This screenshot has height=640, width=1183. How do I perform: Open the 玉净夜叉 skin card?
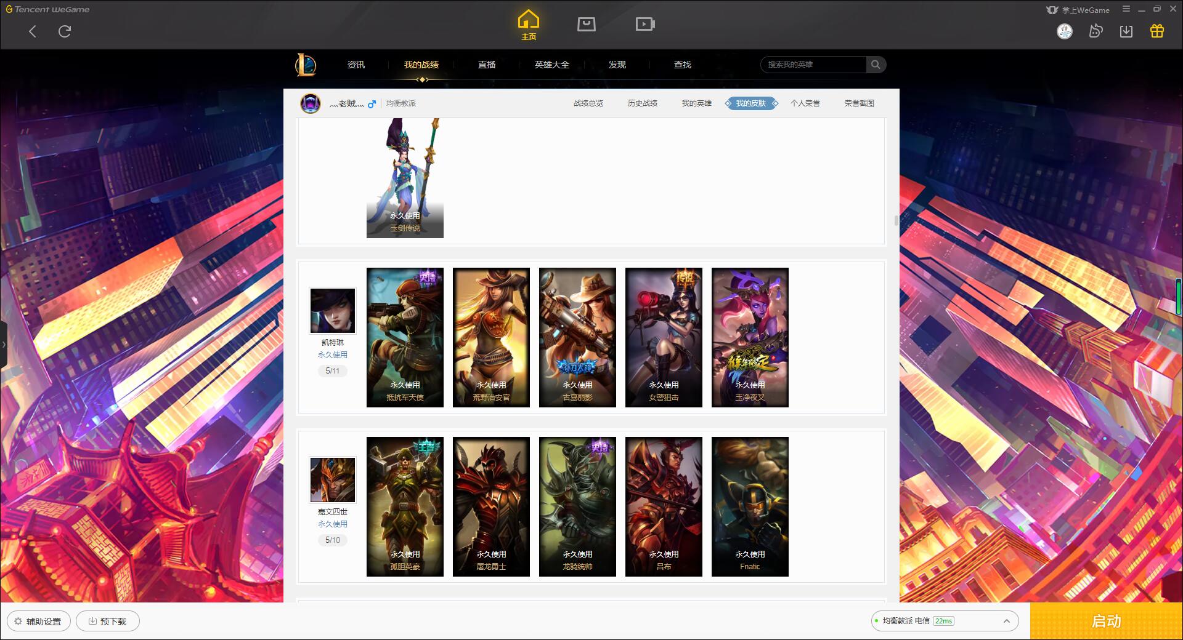click(750, 337)
